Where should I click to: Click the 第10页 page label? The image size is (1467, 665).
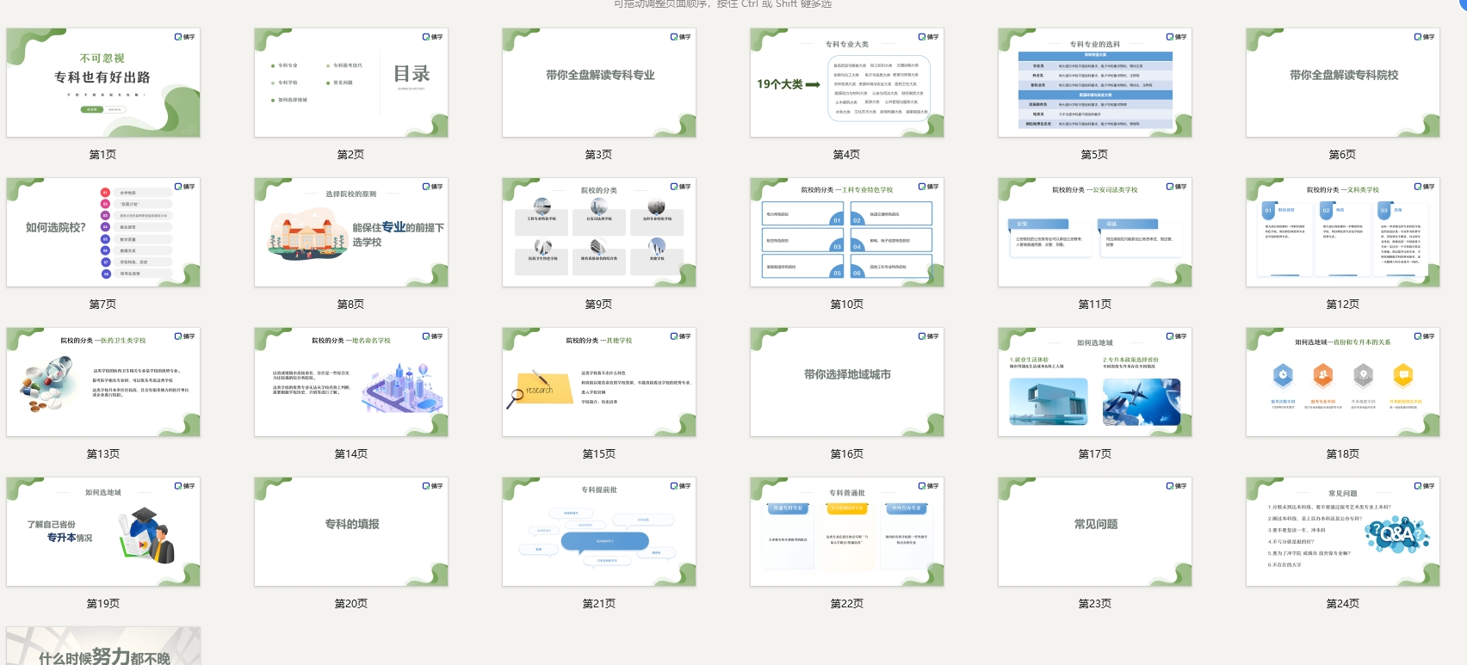(x=847, y=305)
